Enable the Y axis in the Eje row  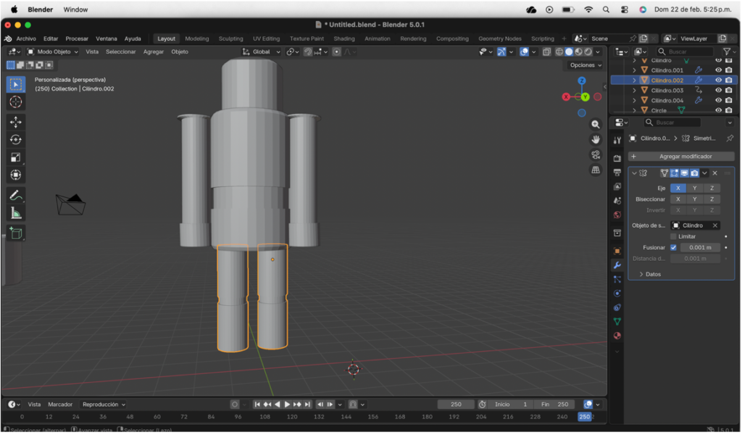694,188
